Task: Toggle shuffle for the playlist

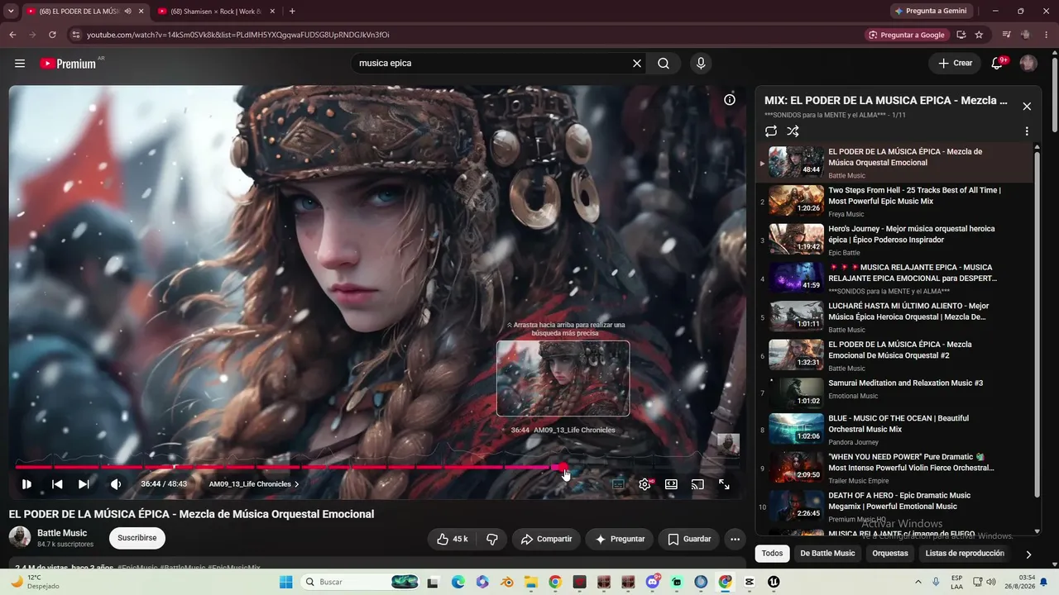Action: [793, 131]
